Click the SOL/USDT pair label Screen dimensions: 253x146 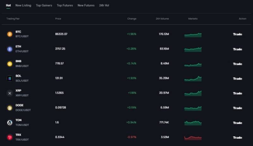[22, 81]
